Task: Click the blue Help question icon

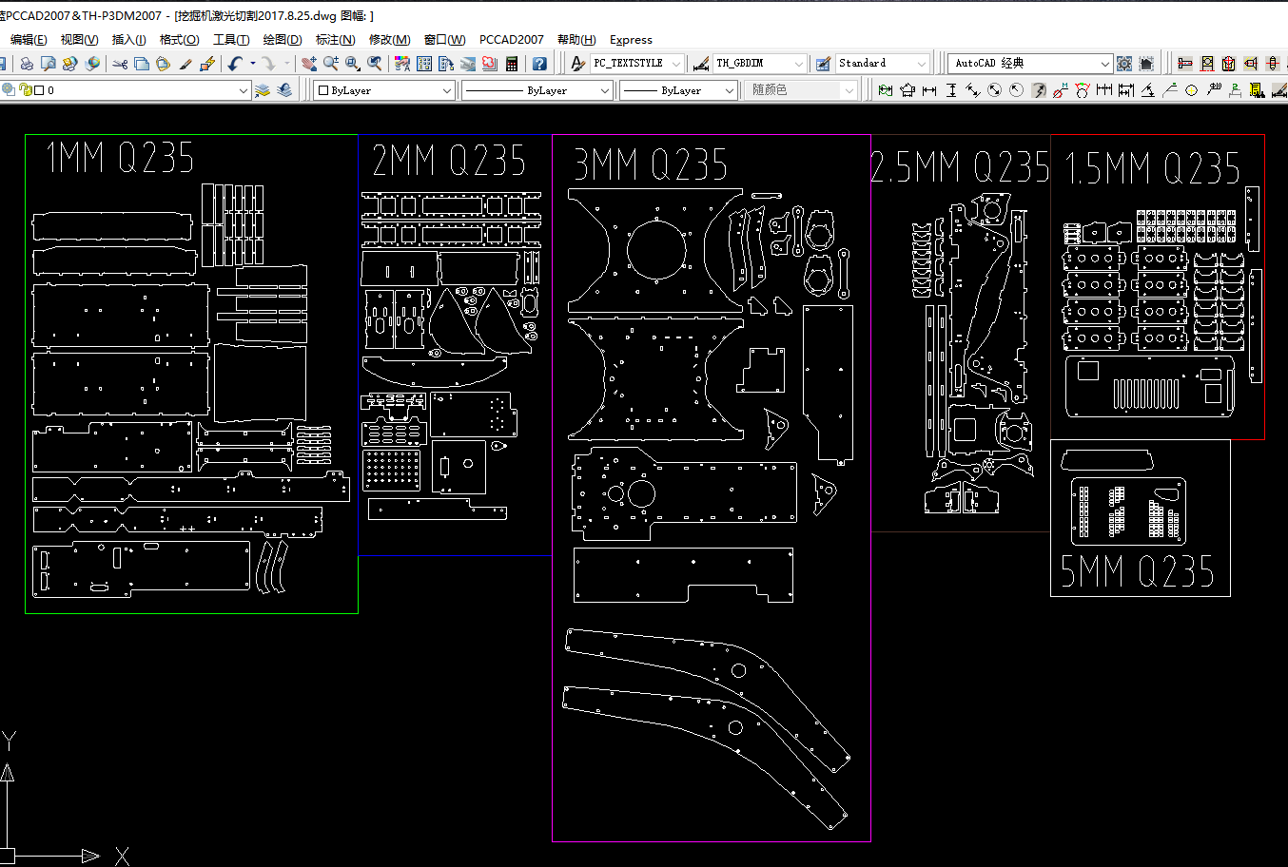Action: pos(539,64)
